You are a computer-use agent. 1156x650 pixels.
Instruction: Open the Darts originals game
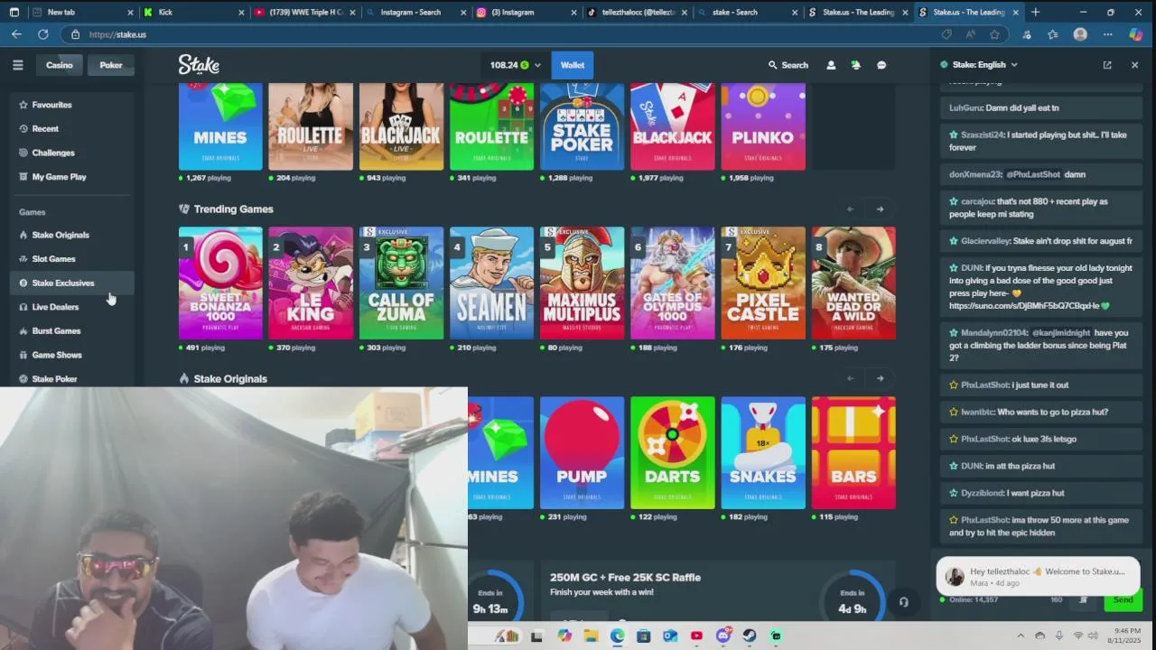pos(672,452)
